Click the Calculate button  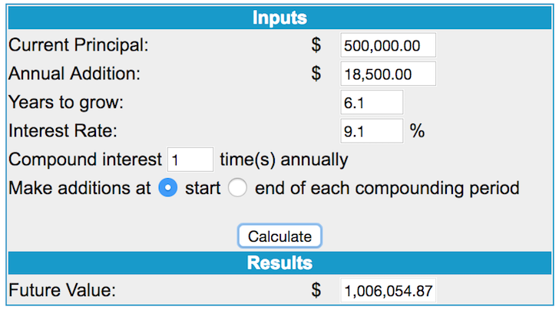279,236
